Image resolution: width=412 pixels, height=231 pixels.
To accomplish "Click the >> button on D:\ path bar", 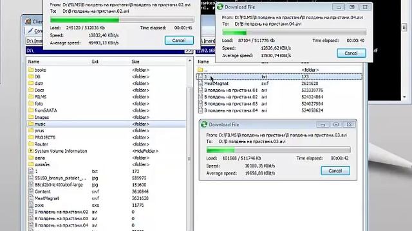I will tap(189, 51).
